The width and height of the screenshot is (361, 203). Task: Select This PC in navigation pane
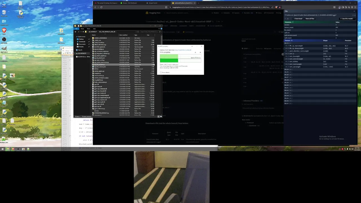point(80,50)
